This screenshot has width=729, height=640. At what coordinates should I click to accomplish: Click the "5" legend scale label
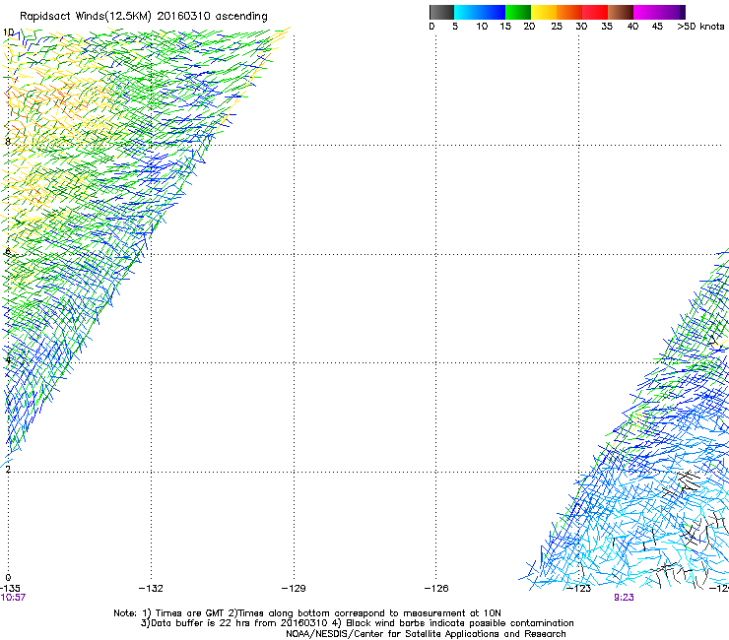tap(455, 27)
